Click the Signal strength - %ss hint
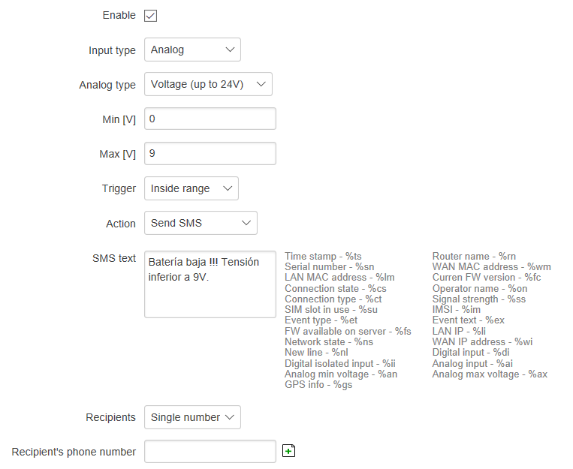This screenshot has height=469, width=573. point(478,299)
